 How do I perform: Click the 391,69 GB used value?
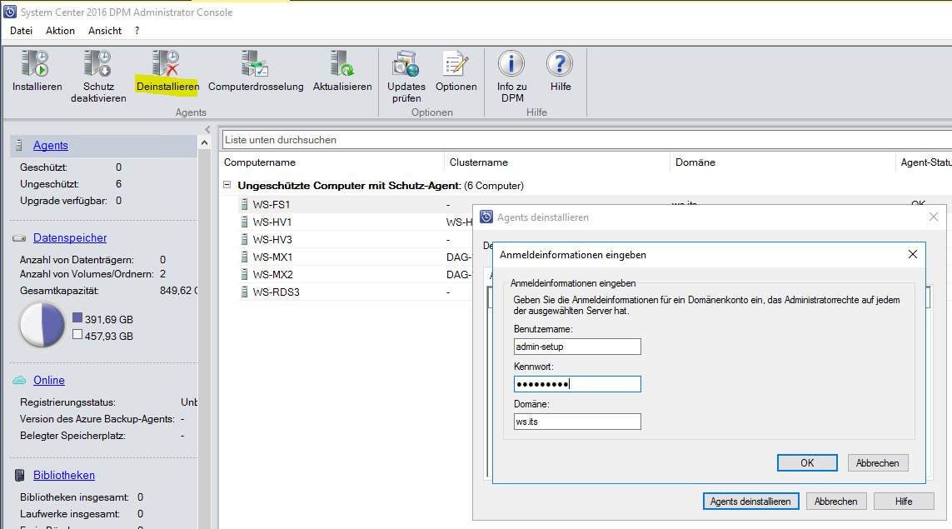click(x=108, y=319)
